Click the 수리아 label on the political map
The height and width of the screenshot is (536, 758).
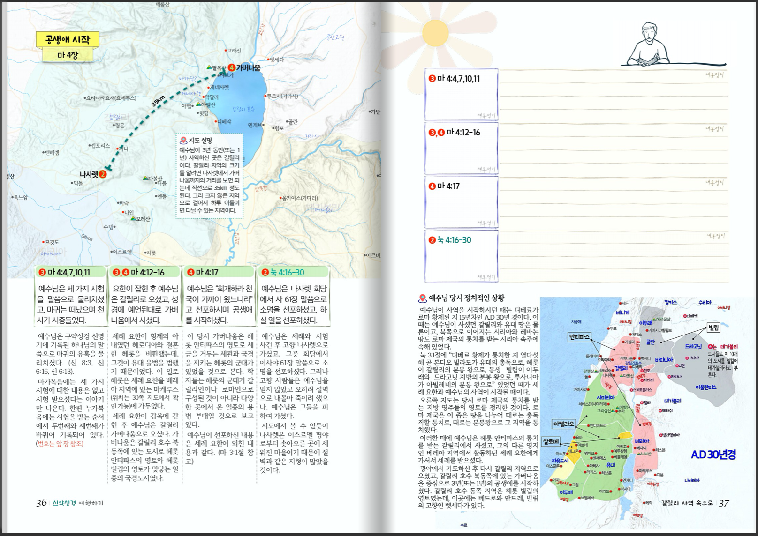point(705,302)
